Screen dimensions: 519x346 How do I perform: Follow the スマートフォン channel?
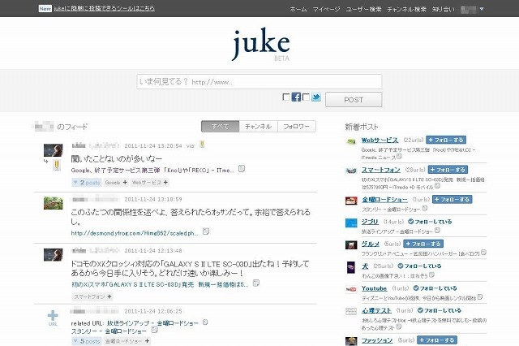click(x=448, y=170)
